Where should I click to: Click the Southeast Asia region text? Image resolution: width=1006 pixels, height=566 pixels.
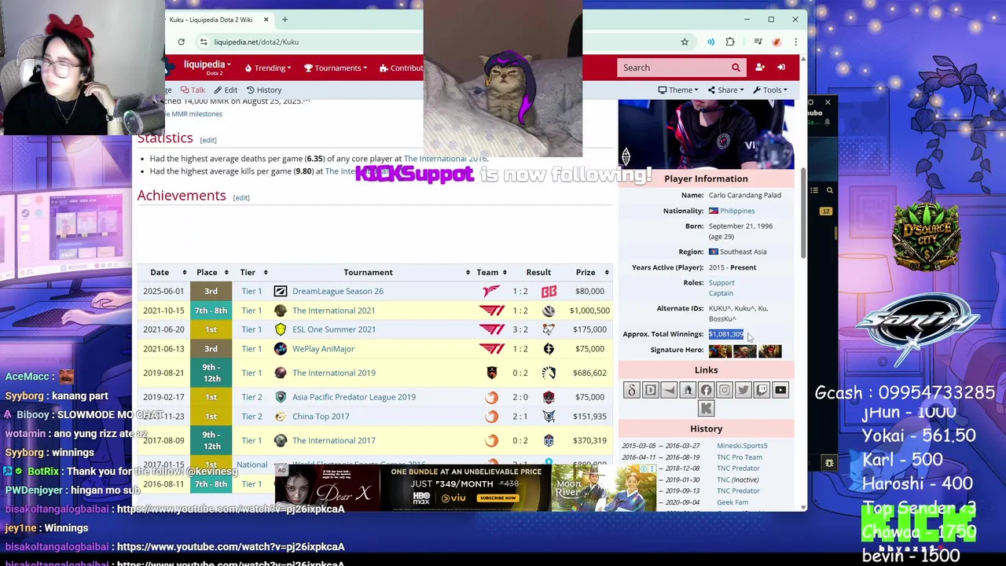pos(743,252)
